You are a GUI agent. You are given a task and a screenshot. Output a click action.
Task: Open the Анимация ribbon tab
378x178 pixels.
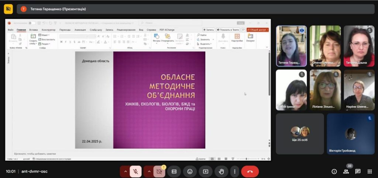80,30
